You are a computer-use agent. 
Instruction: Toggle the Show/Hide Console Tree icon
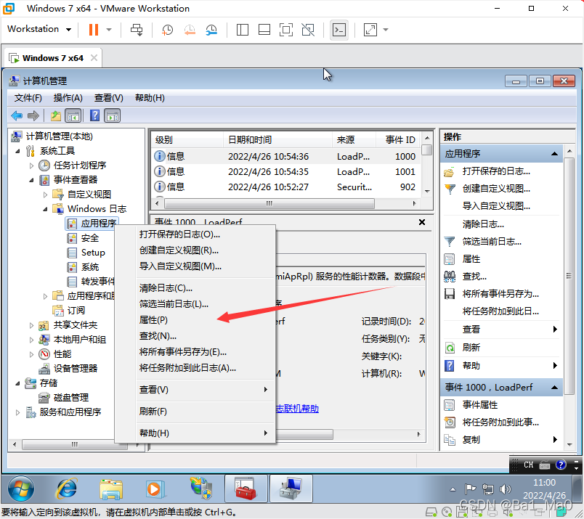pyautogui.click(x=73, y=116)
